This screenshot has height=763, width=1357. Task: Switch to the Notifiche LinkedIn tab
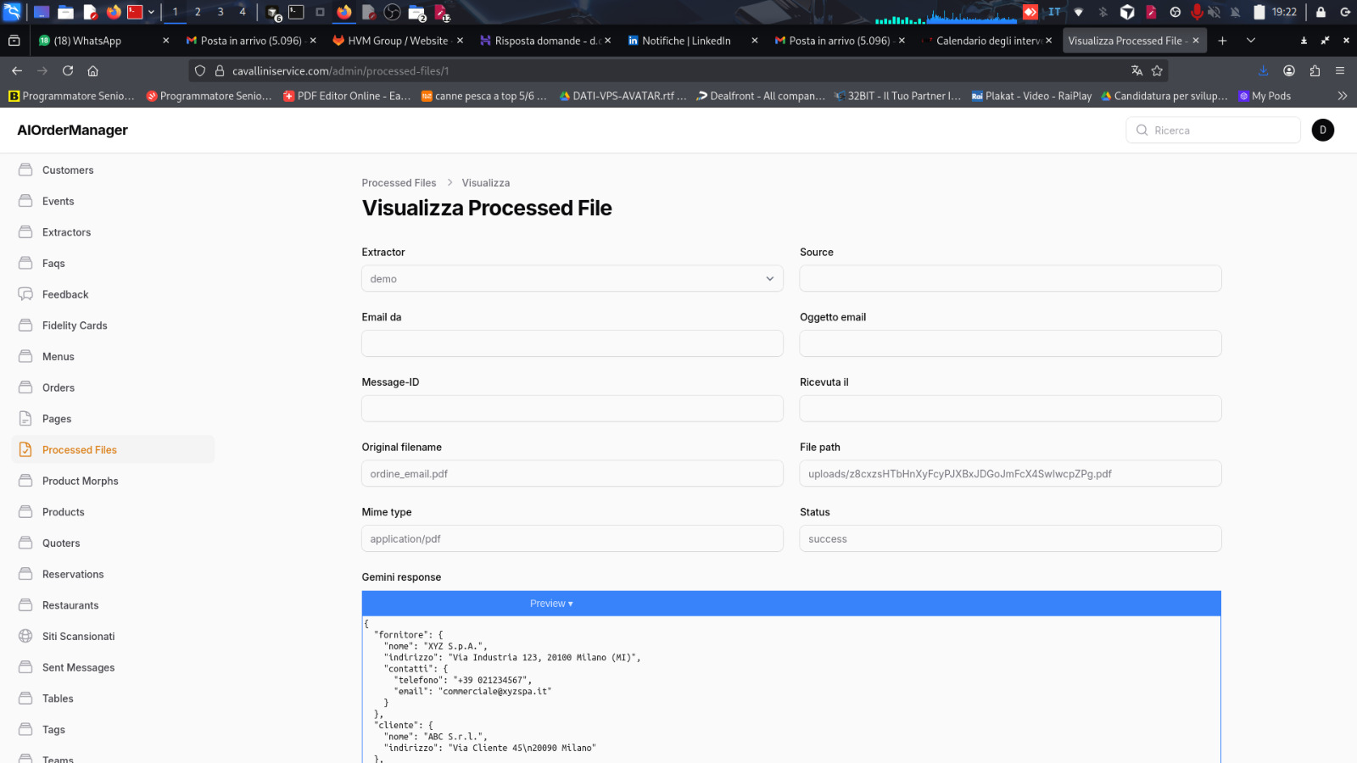[685, 41]
